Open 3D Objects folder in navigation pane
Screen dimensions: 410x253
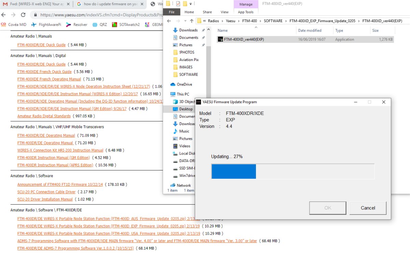click(184, 102)
